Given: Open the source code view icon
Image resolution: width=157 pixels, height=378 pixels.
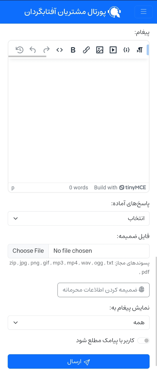Looking at the screenshot, I should pyautogui.click(x=60, y=50).
